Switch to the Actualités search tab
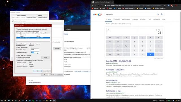 [x=126, y=20]
